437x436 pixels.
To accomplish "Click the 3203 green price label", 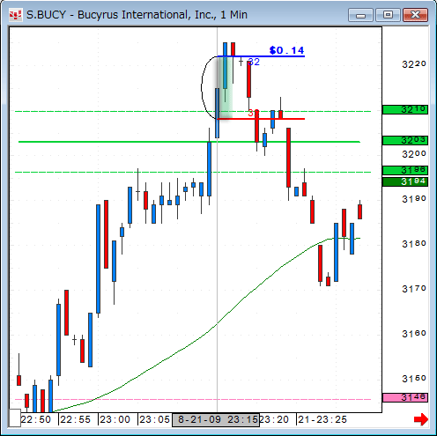I will tap(405, 140).
